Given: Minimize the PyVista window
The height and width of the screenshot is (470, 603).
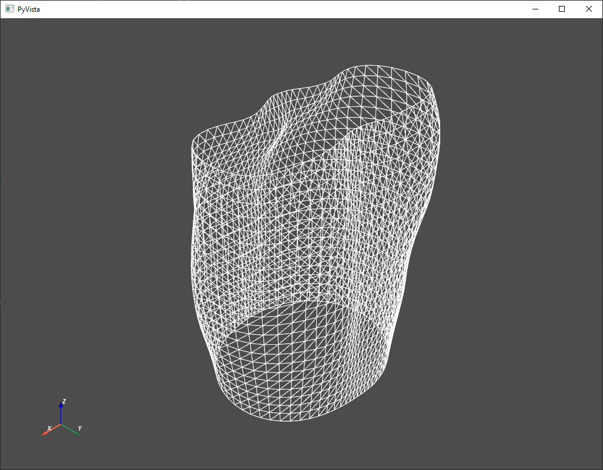Looking at the screenshot, I should click(535, 9).
